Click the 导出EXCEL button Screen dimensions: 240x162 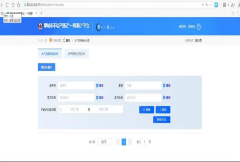coord(161,120)
